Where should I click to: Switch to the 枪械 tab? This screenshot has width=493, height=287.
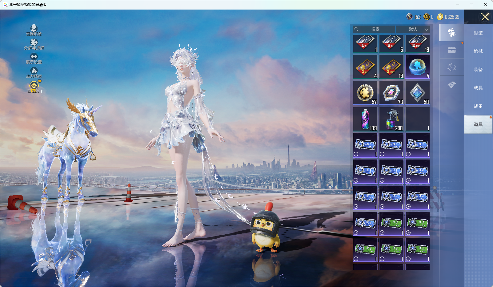tap(478, 51)
